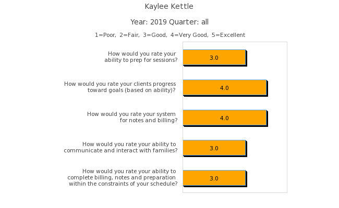Image resolution: width=339 pixels, height=208 pixels.
Task: Click the system for notes and billing question
Action: [132, 117]
